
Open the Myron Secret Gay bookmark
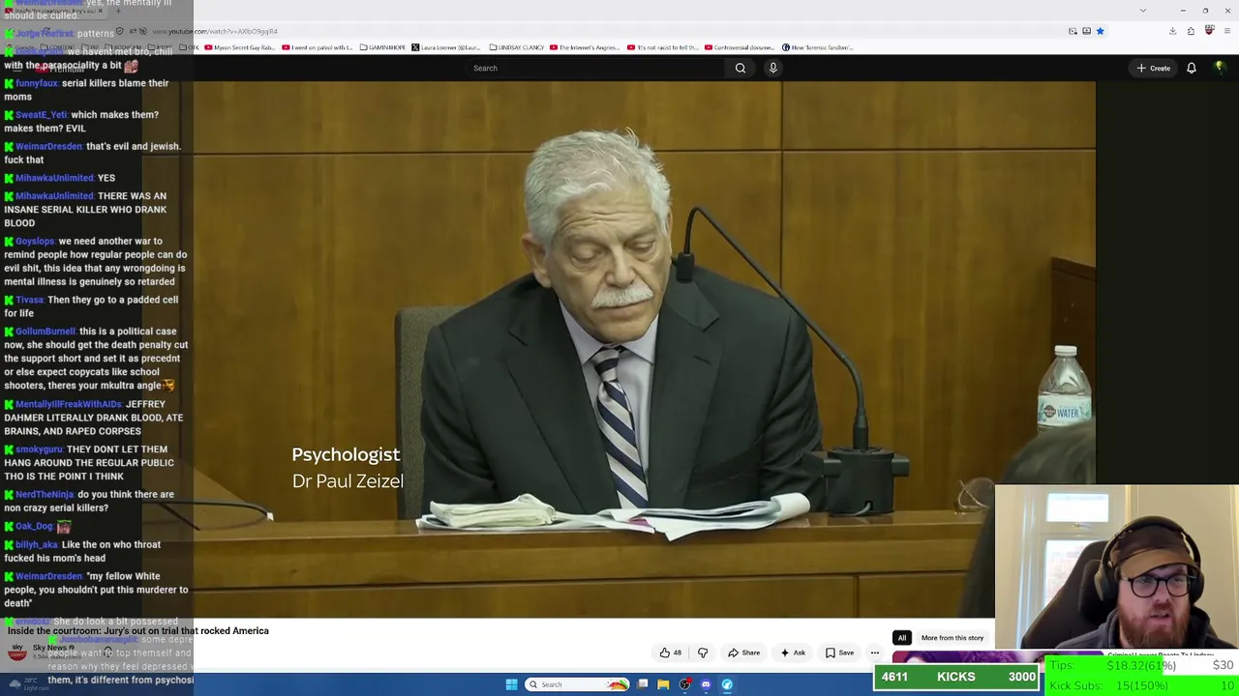pyautogui.click(x=240, y=47)
